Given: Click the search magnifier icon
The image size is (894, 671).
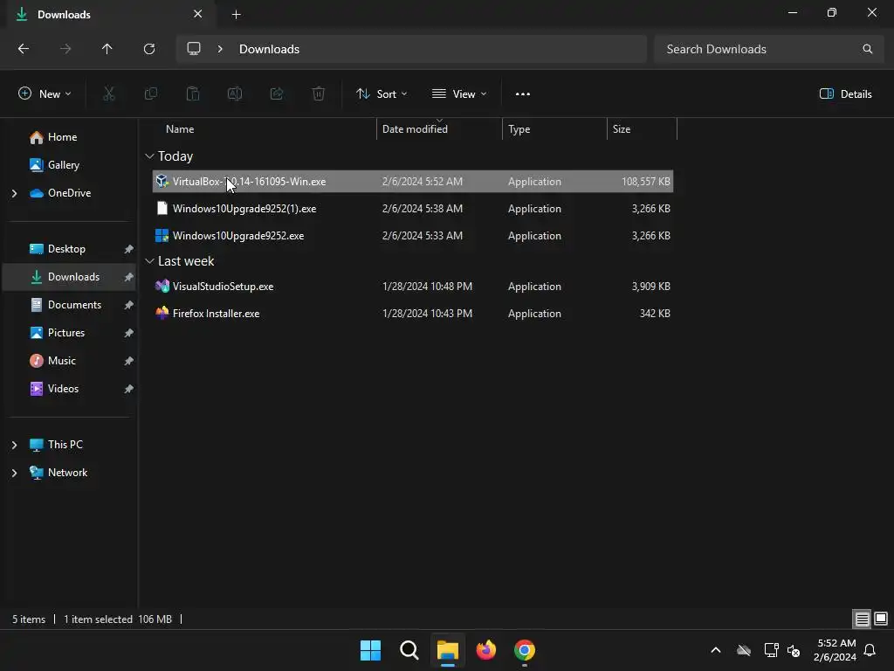Looking at the screenshot, I should 867,49.
